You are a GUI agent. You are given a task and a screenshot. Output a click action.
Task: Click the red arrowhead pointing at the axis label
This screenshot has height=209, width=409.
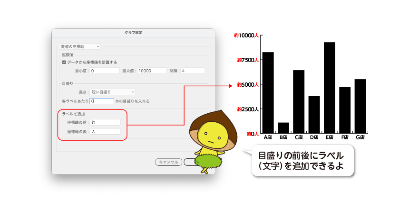tap(232, 86)
